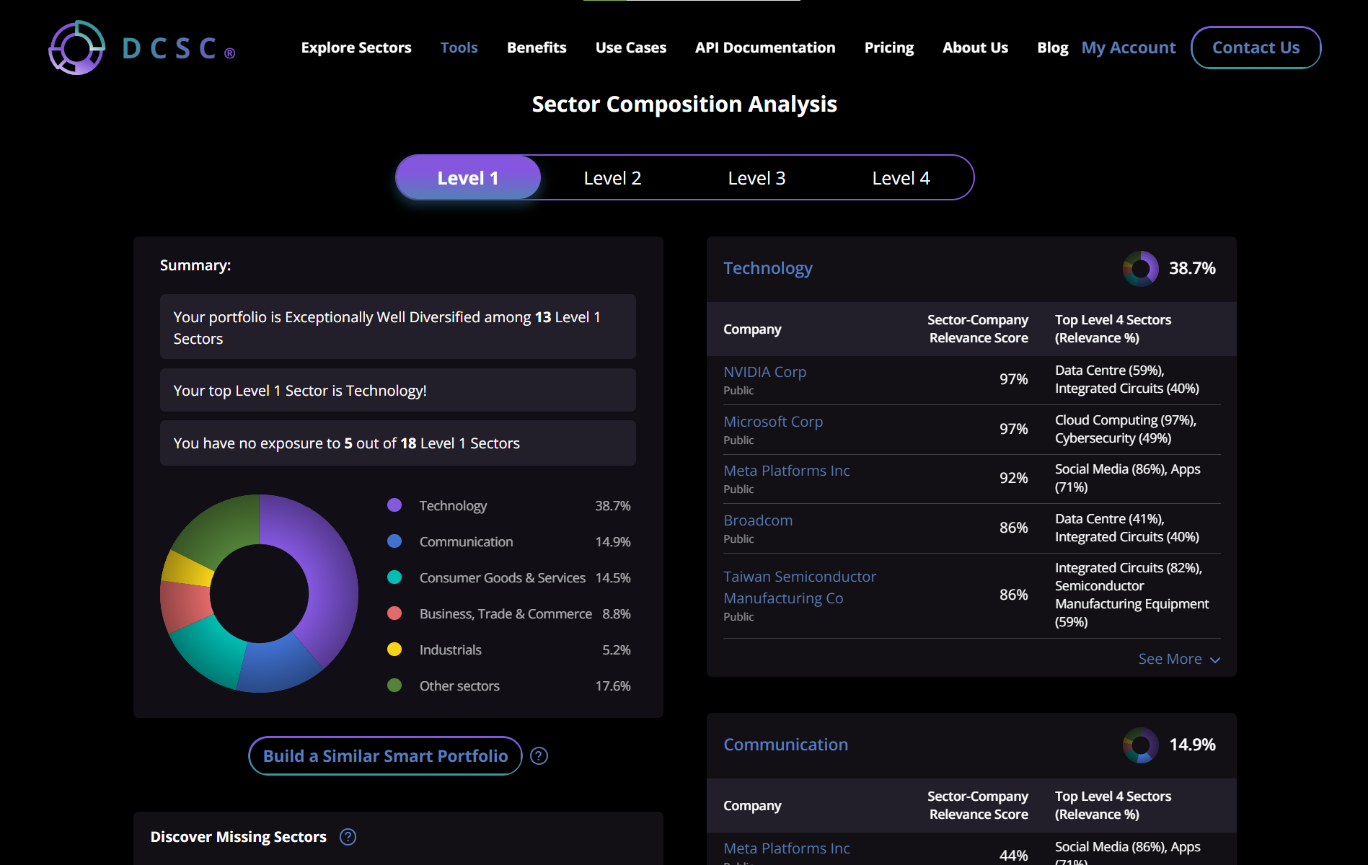Switch to Level 3 tab
This screenshot has width=1368, height=865.
756,178
